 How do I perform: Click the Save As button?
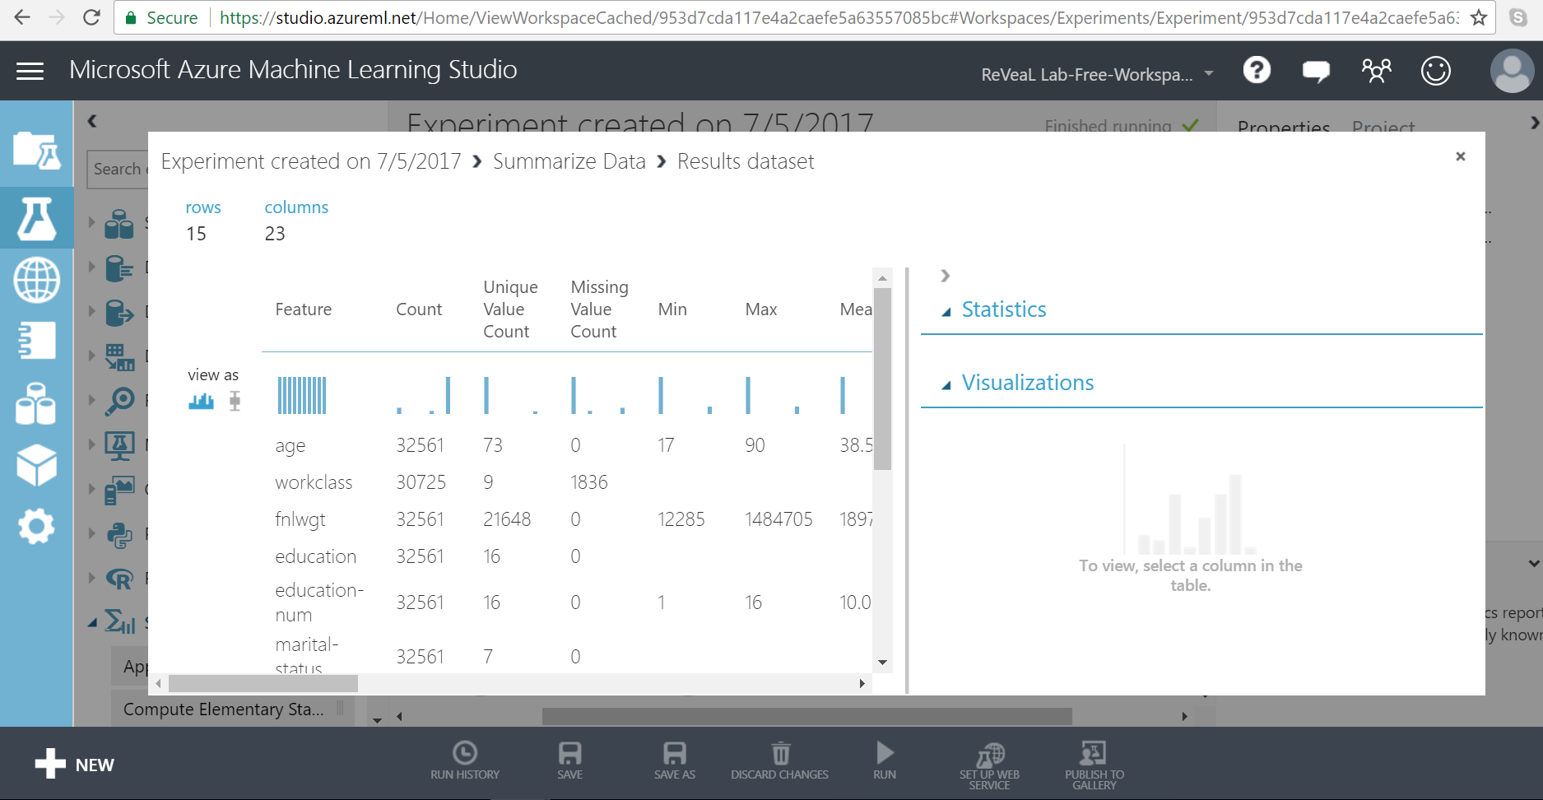click(675, 760)
